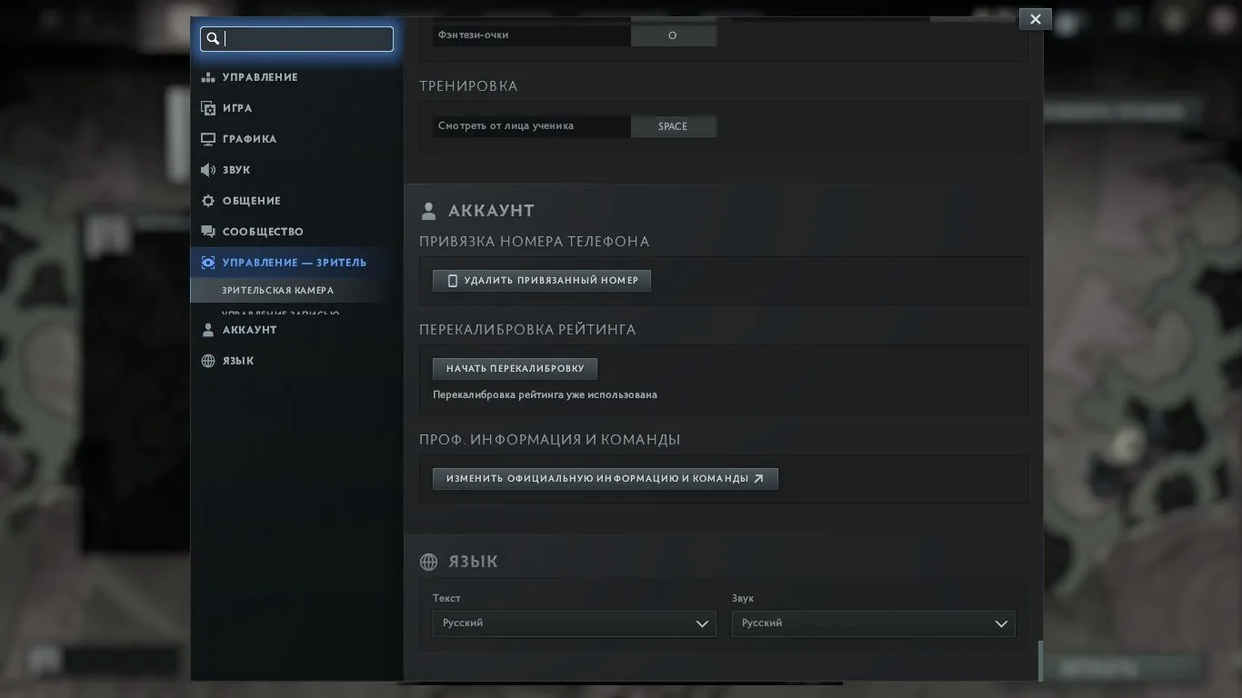Expand the Текст language dropdown
The height and width of the screenshot is (698, 1242).
click(575, 623)
